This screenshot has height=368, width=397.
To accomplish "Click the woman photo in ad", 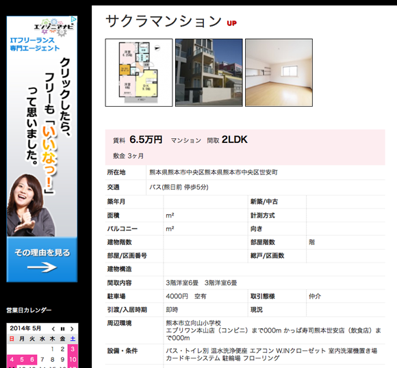I will [30, 205].
